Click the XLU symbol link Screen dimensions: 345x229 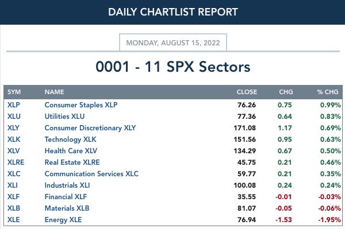(x=14, y=117)
